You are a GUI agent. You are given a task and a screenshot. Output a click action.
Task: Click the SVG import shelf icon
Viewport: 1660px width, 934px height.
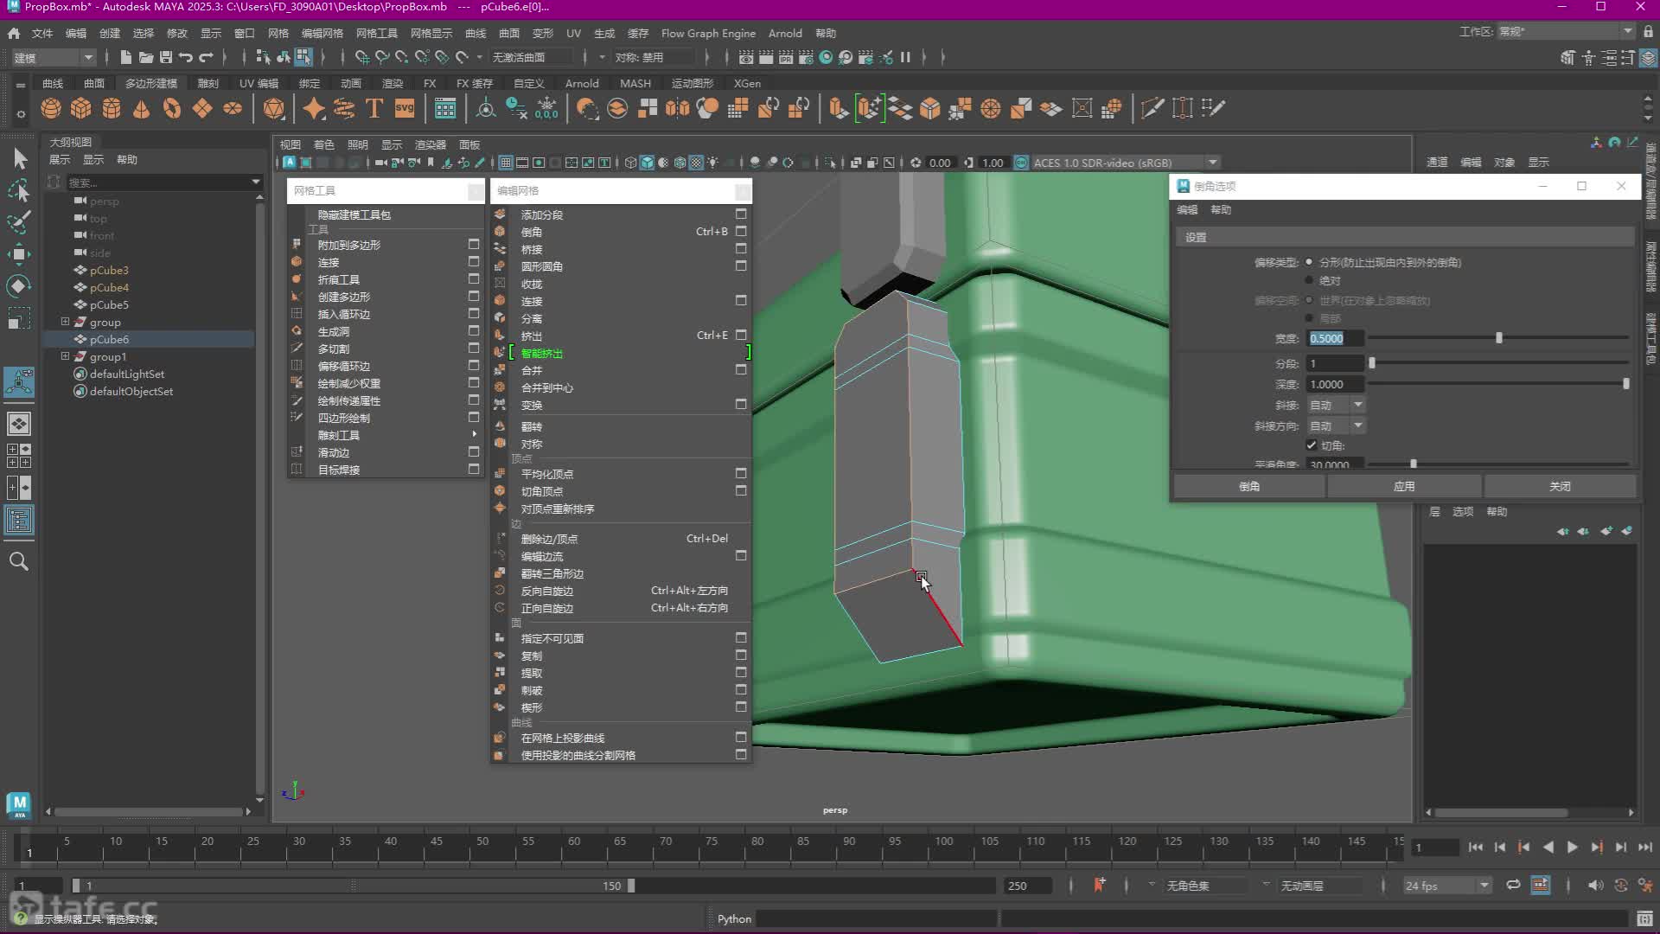point(405,109)
